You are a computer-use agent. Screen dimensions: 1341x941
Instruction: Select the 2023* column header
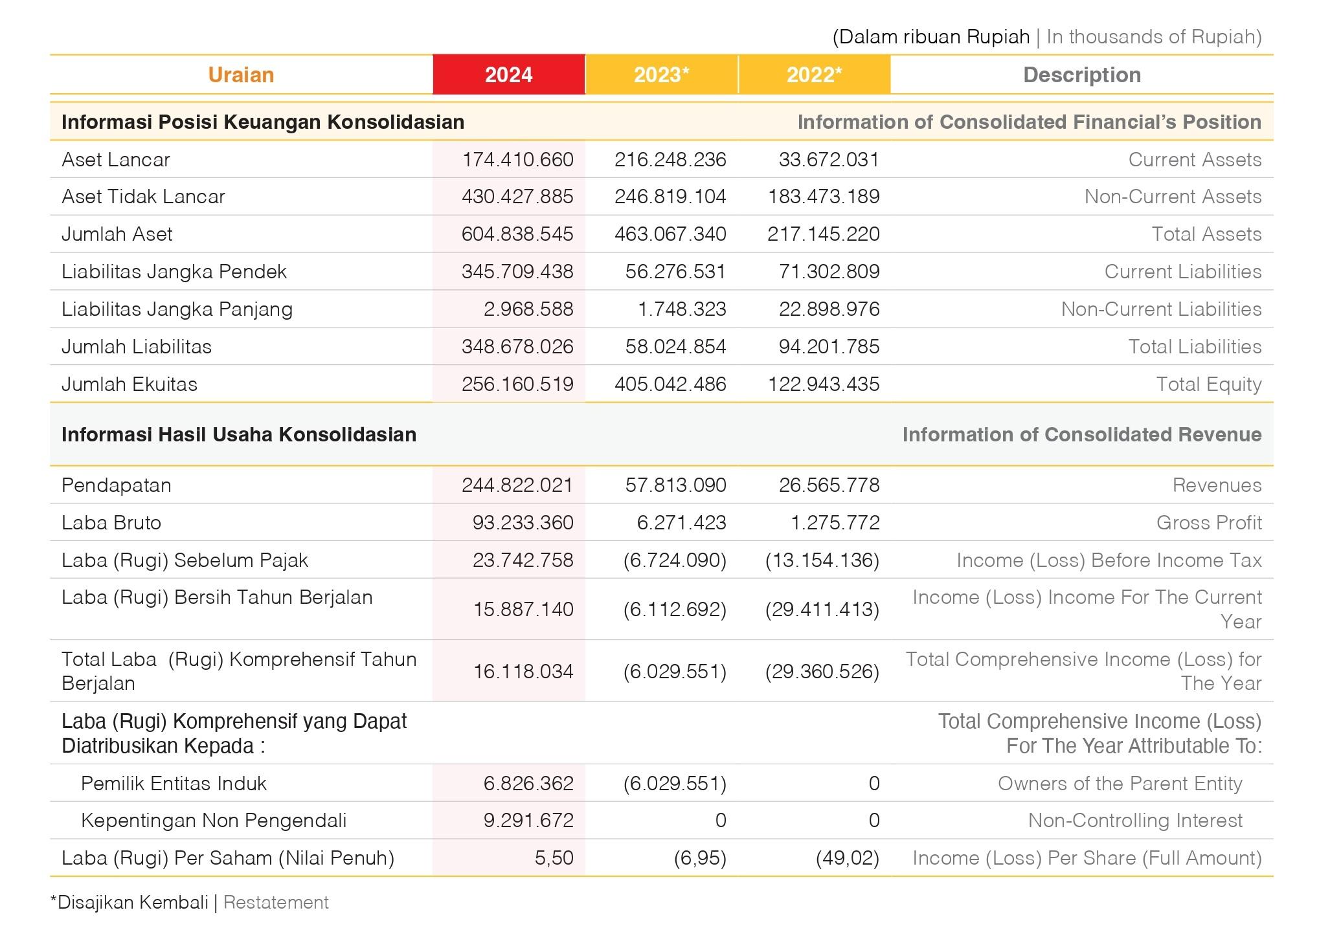point(662,75)
